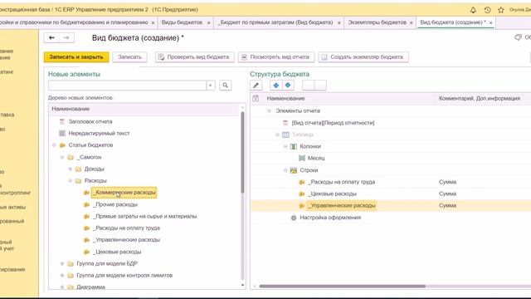
Task: Go forward with the right arrow
Action: [x=66, y=37]
